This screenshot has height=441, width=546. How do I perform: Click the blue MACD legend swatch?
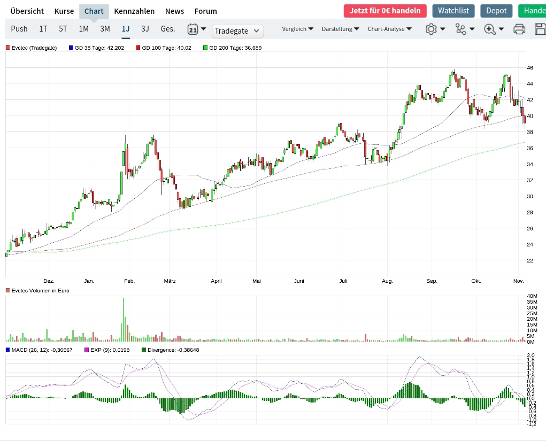[x=7, y=350]
